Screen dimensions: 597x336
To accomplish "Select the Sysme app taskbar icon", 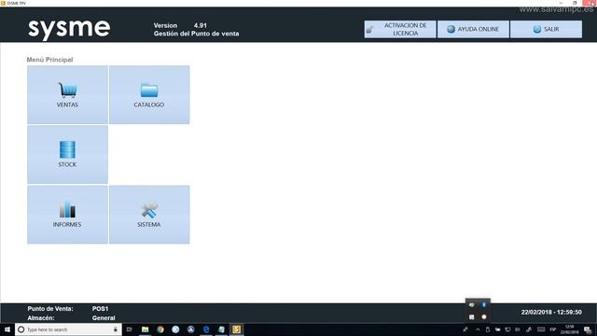I will pos(236,329).
